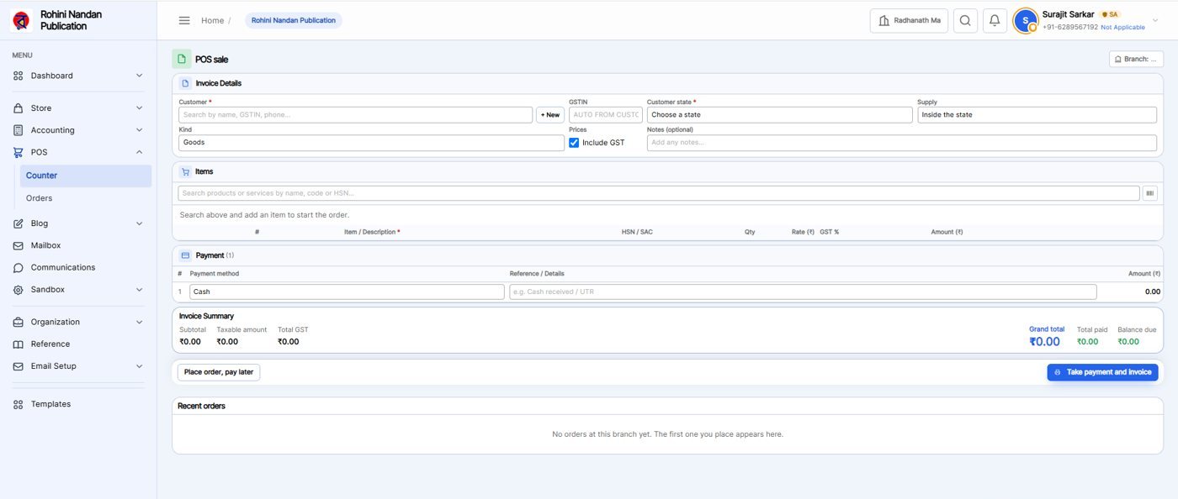Click Take payment and invoice button
Screen dimensions: 1178x499
[x=1102, y=372]
